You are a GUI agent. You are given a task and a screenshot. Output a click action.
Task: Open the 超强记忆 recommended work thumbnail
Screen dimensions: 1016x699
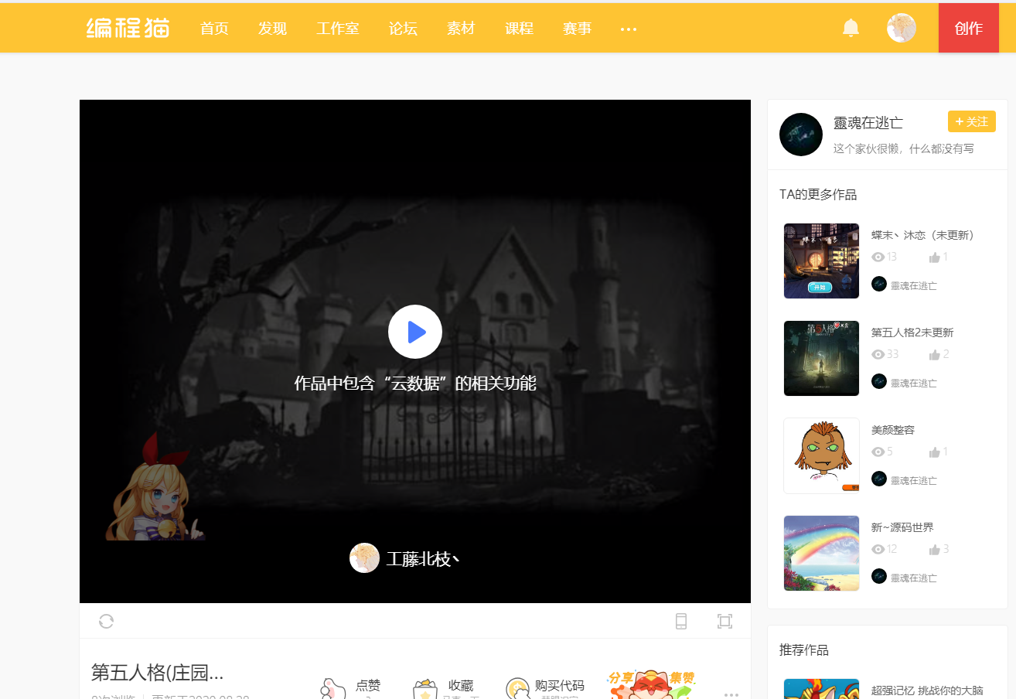(821, 689)
